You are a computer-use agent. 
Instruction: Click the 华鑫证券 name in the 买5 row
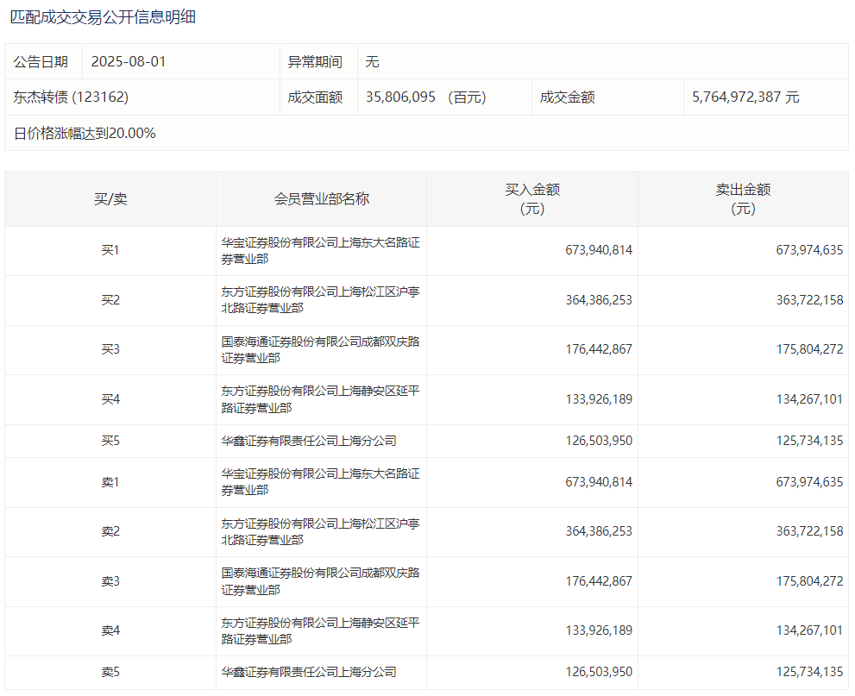(x=309, y=442)
